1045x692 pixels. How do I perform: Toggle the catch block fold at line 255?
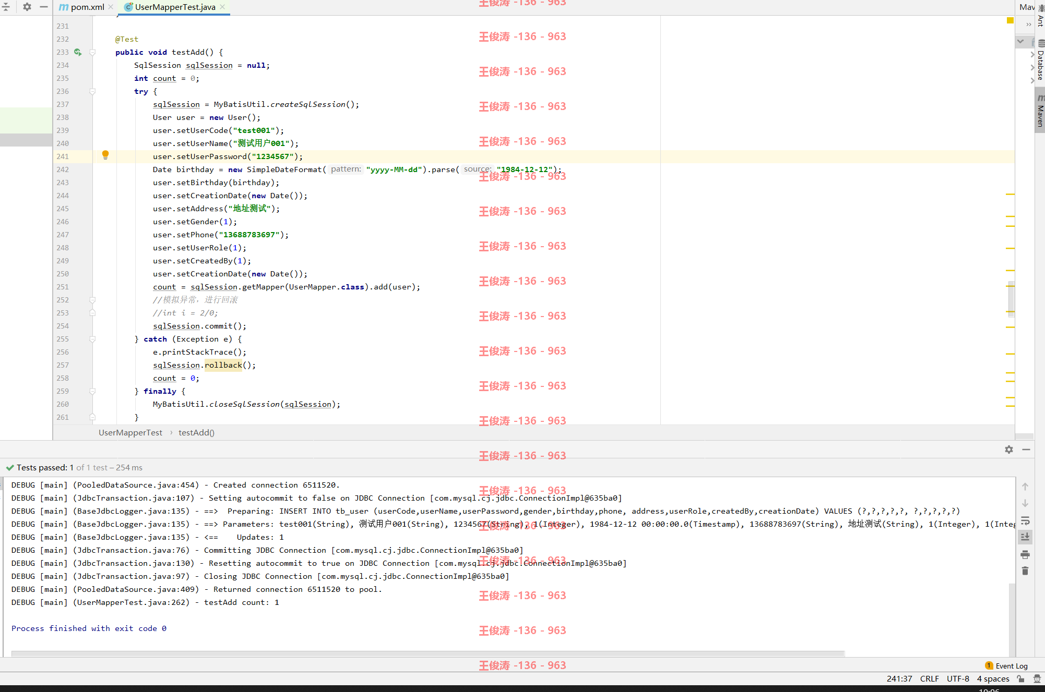tap(92, 339)
